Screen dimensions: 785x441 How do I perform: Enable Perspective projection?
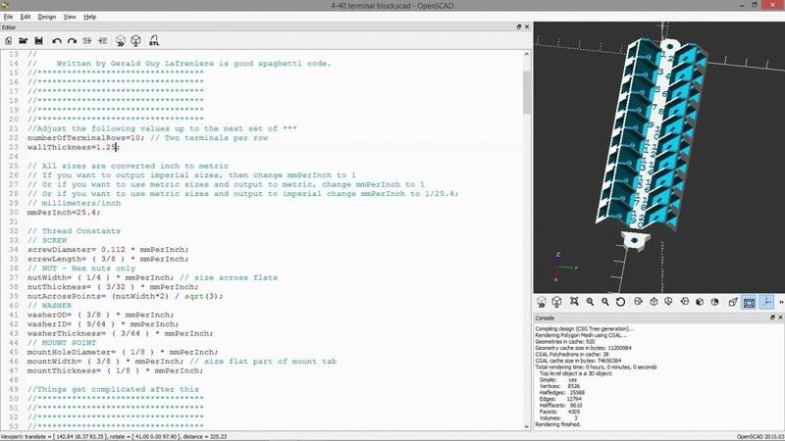click(733, 302)
